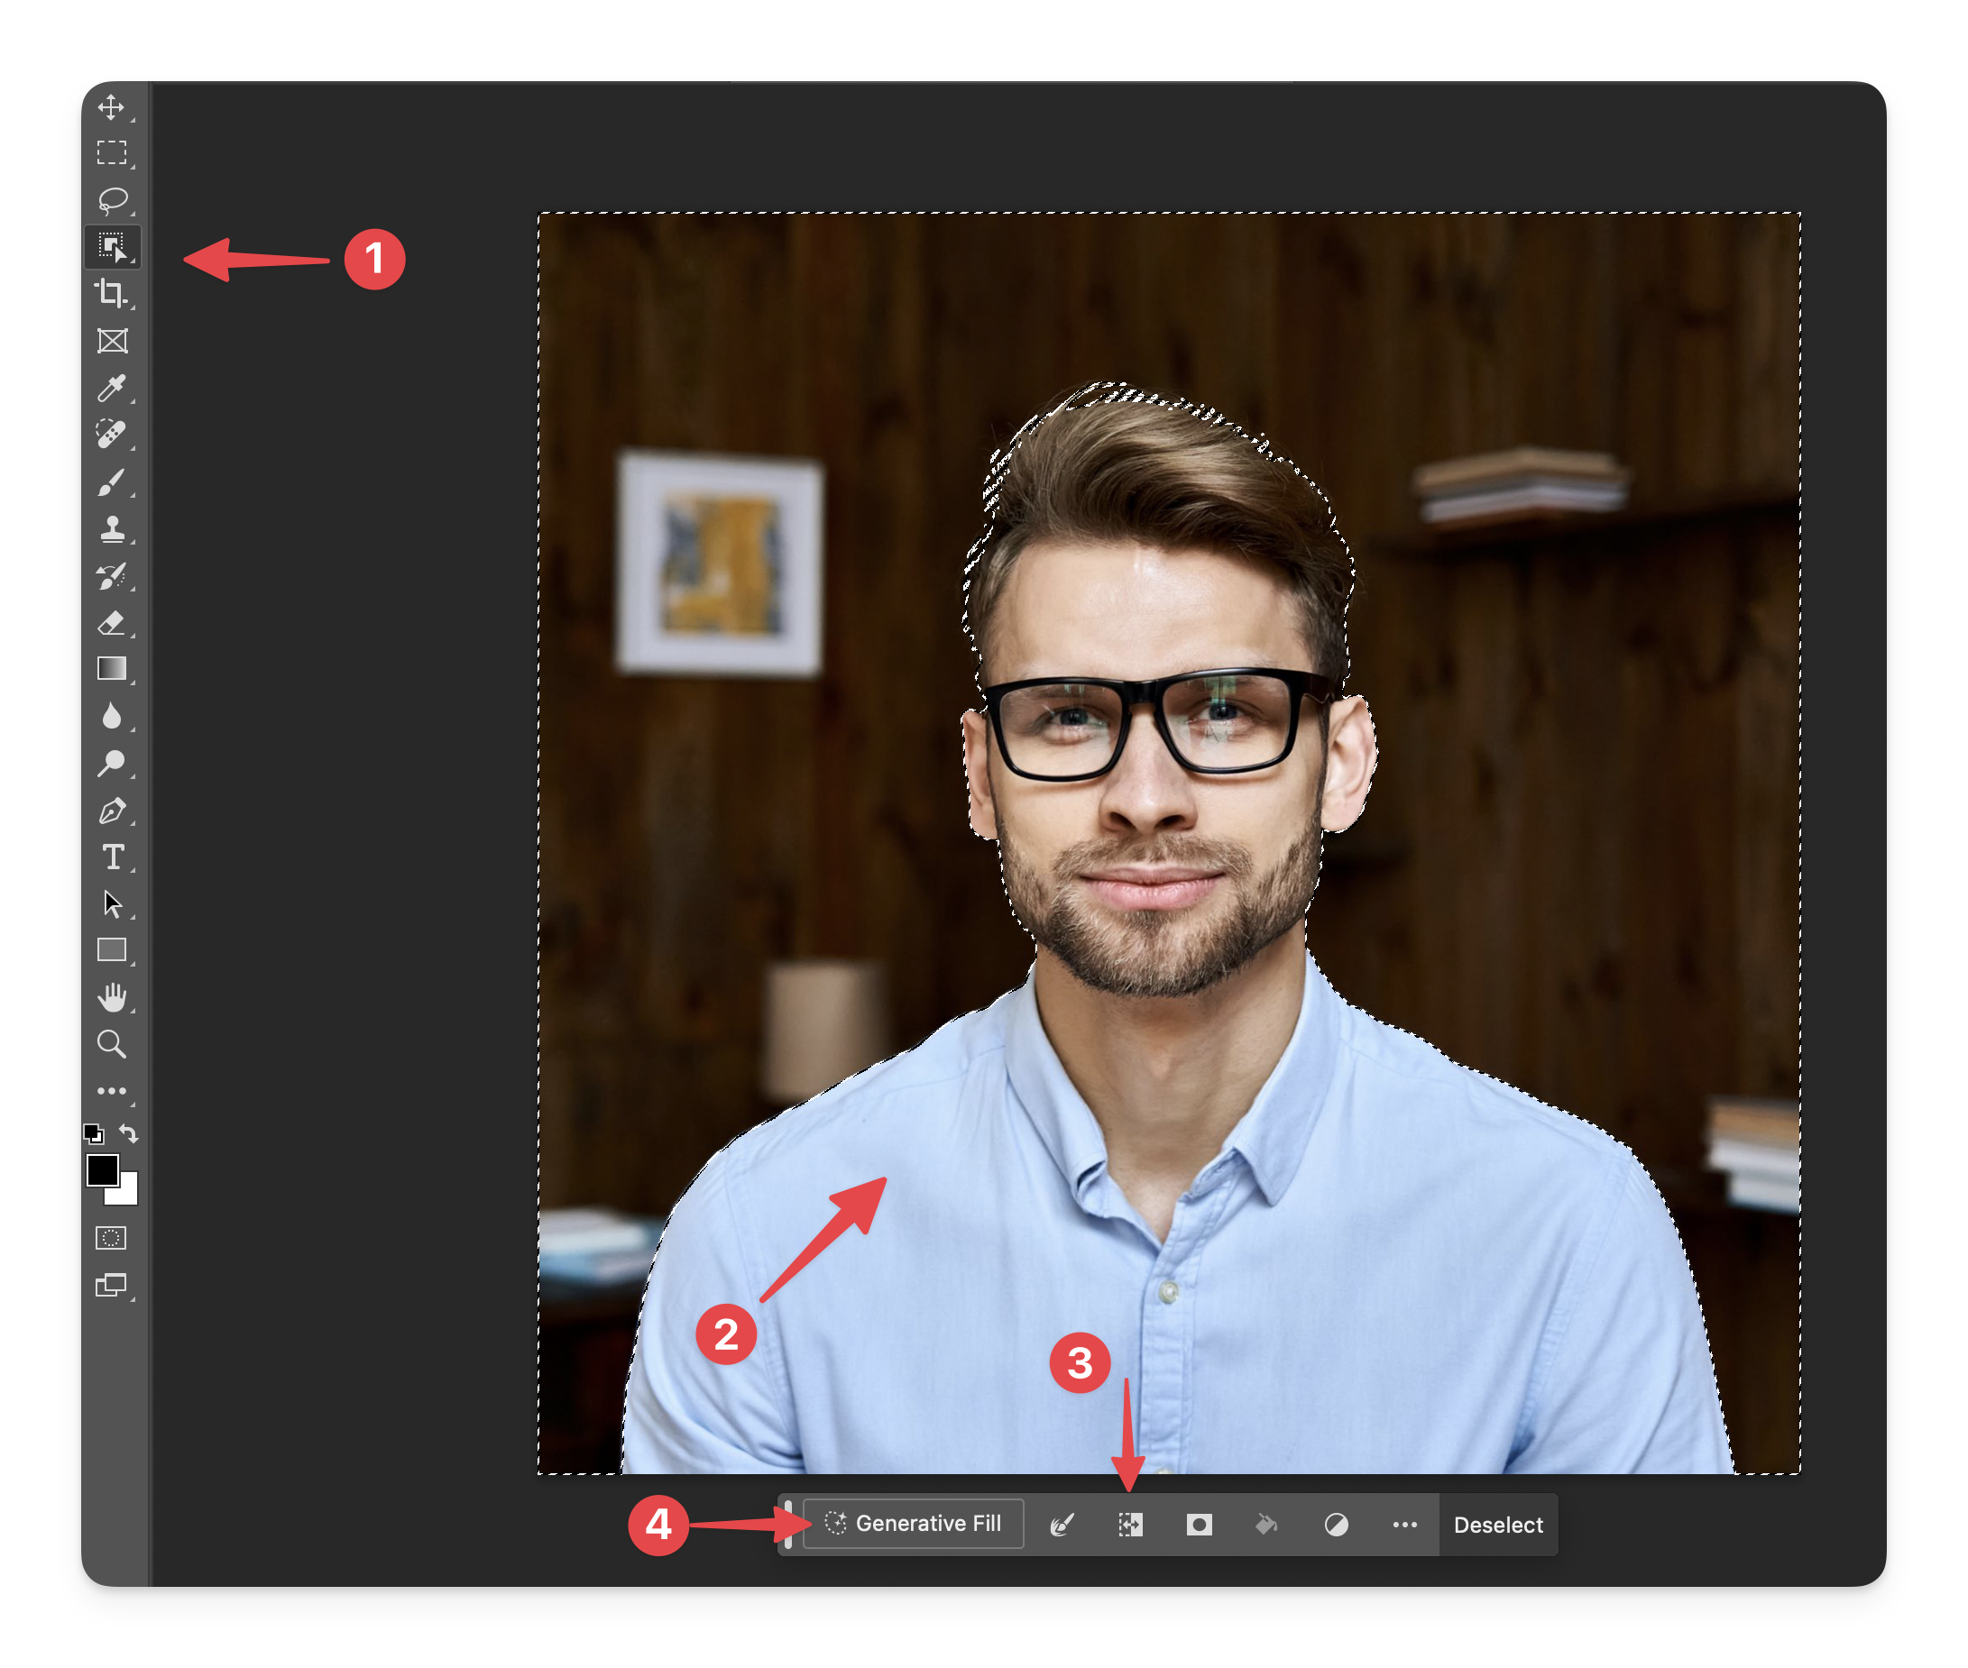Screen dimensions: 1968x1668
Task: Select the Dodge tool
Action: coord(112,763)
